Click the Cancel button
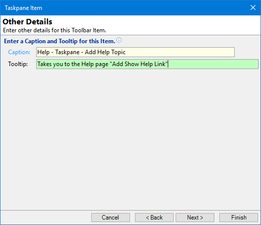The width and height of the screenshot is (261, 225). tap(111, 218)
